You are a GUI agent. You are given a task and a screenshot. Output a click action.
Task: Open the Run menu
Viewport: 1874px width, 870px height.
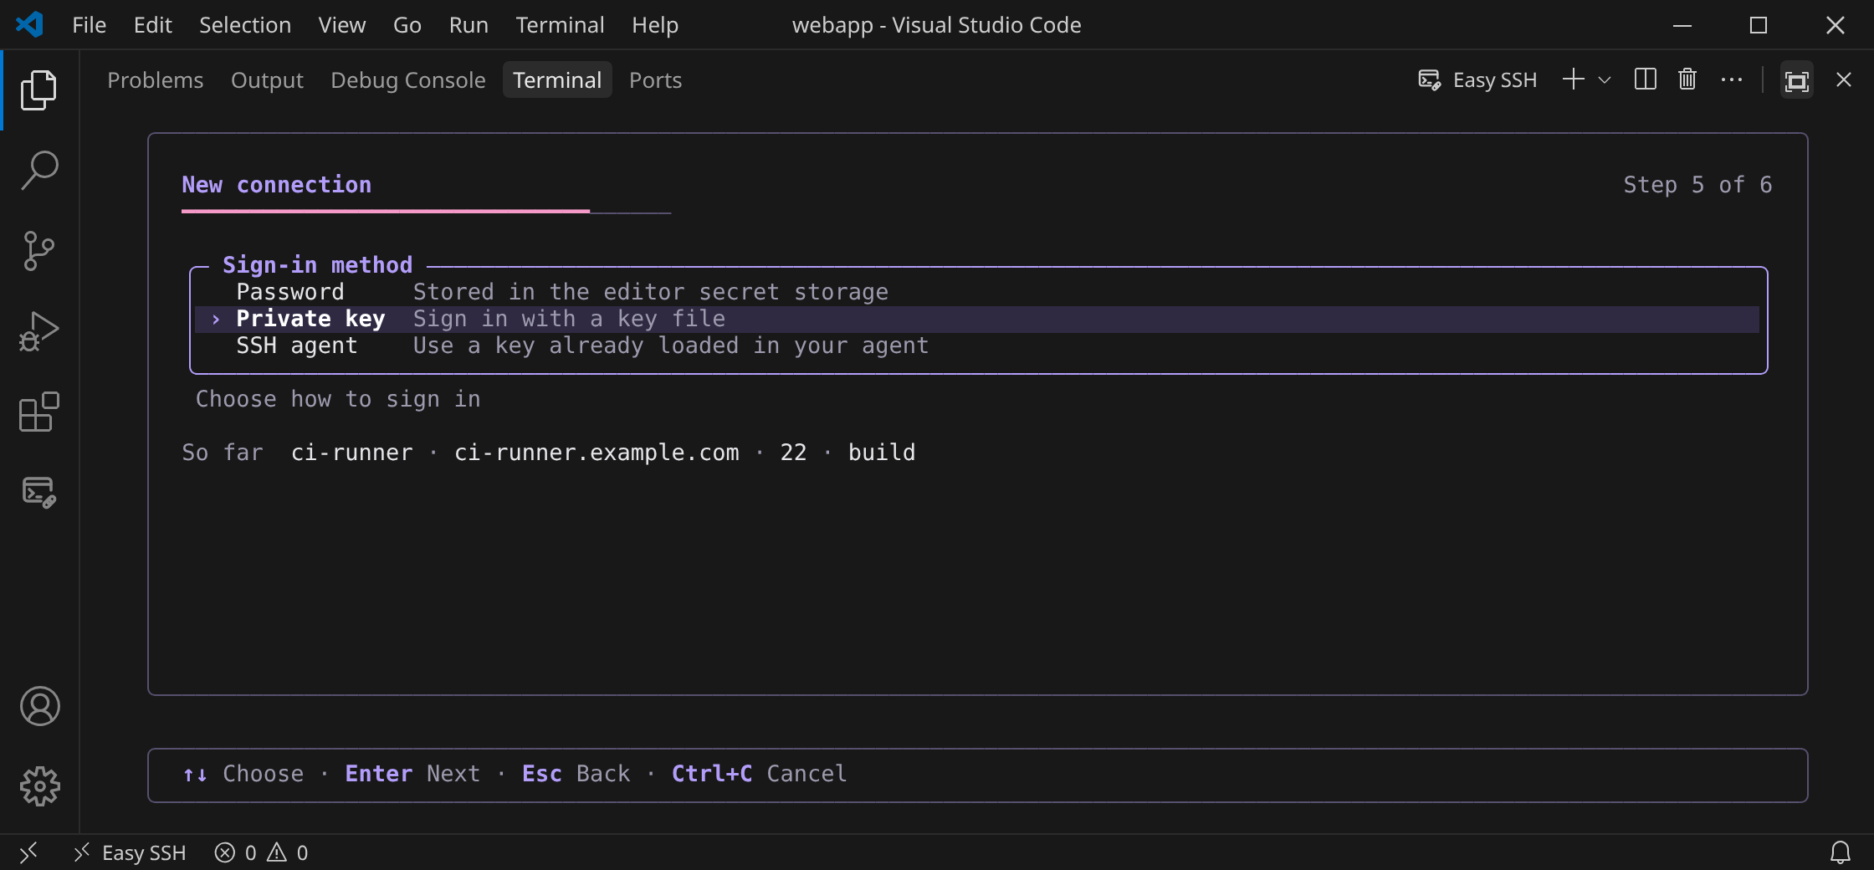coord(468,25)
